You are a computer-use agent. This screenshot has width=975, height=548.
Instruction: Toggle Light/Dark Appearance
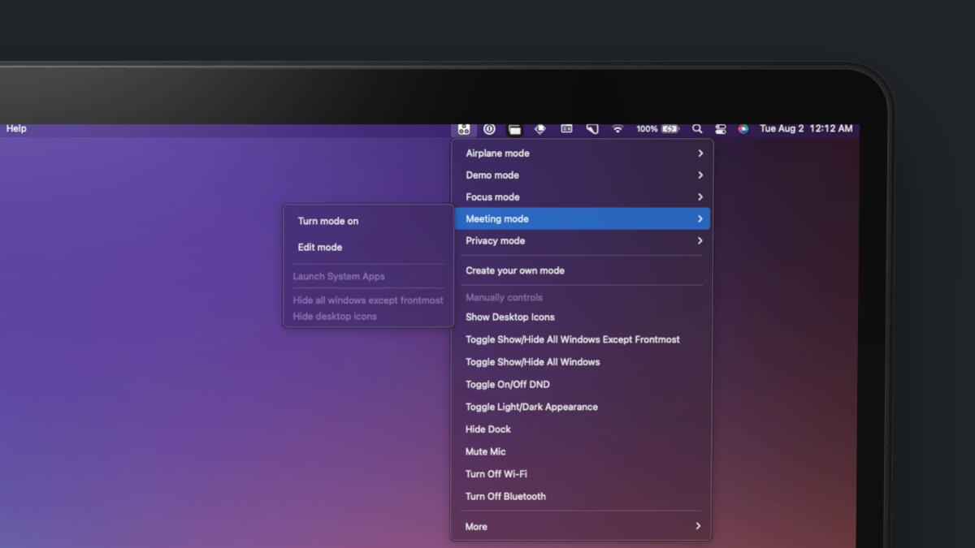pos(531,407)
